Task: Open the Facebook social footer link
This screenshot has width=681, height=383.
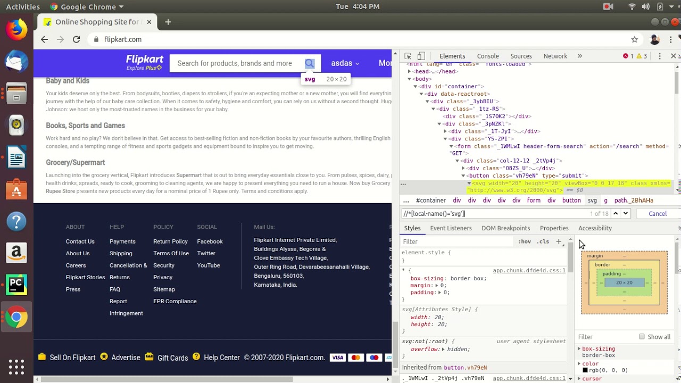Action: click(210, 242)
